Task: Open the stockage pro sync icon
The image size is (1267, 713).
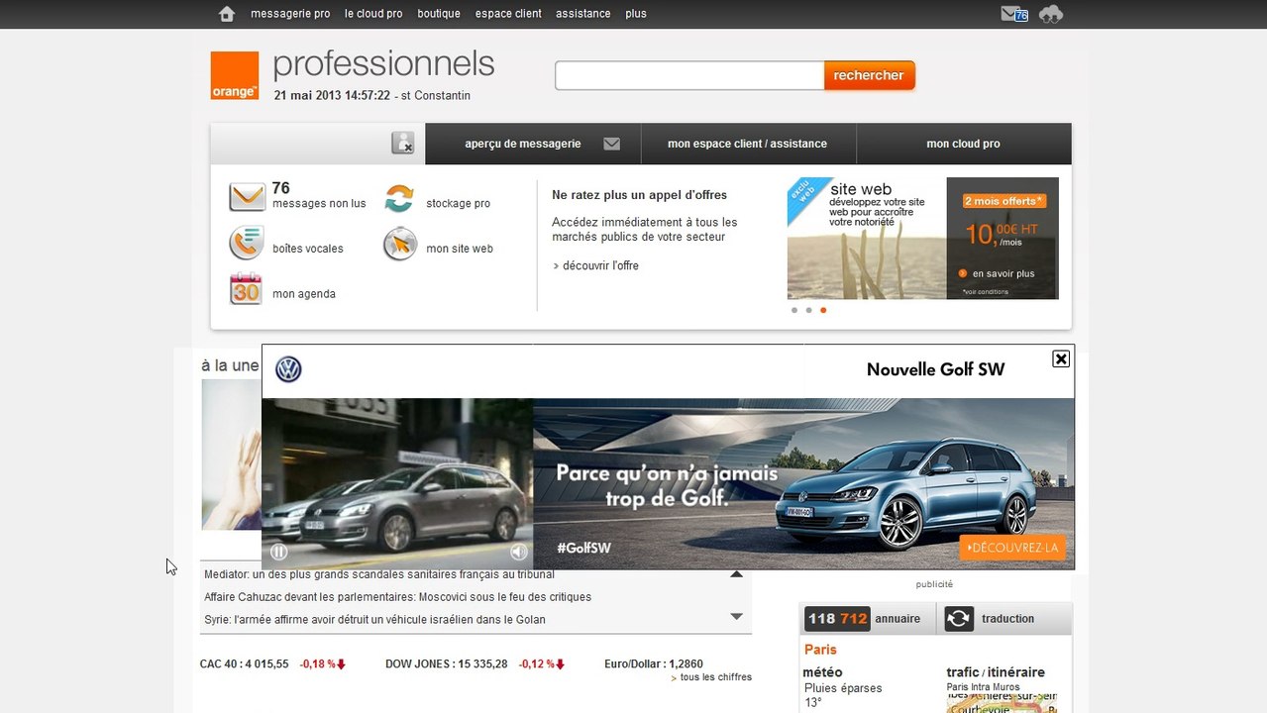Action: click(399, 199)
